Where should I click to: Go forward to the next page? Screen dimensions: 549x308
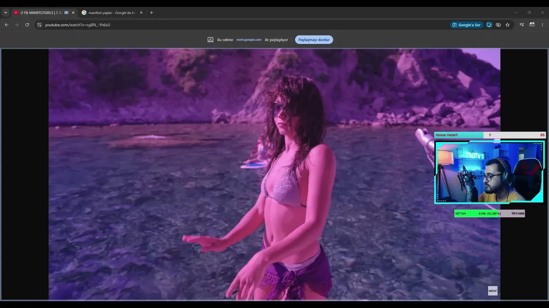coord(17,25)
